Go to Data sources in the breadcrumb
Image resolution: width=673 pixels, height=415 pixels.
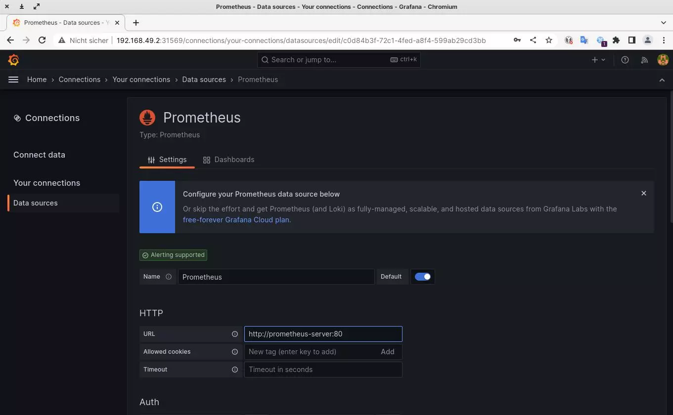204,80
